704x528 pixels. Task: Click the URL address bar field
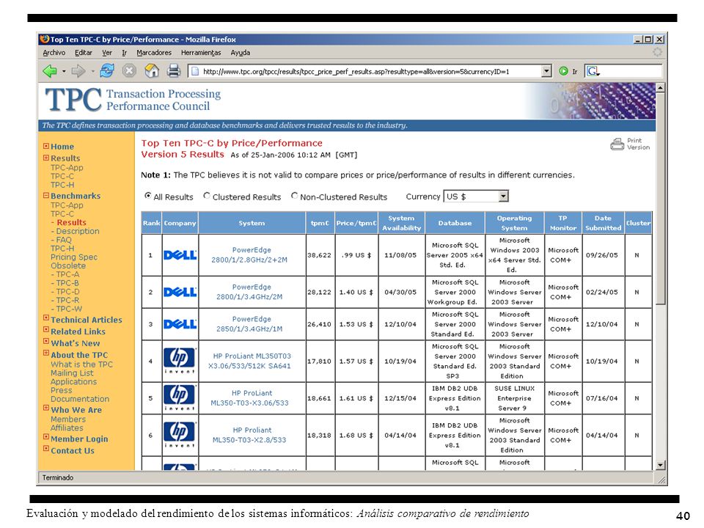pos(364,71)
